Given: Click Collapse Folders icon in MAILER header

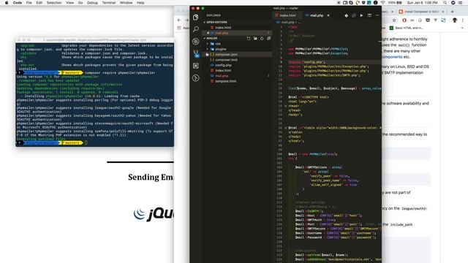Looking at the screenshot, I should [x=268, y=38].
